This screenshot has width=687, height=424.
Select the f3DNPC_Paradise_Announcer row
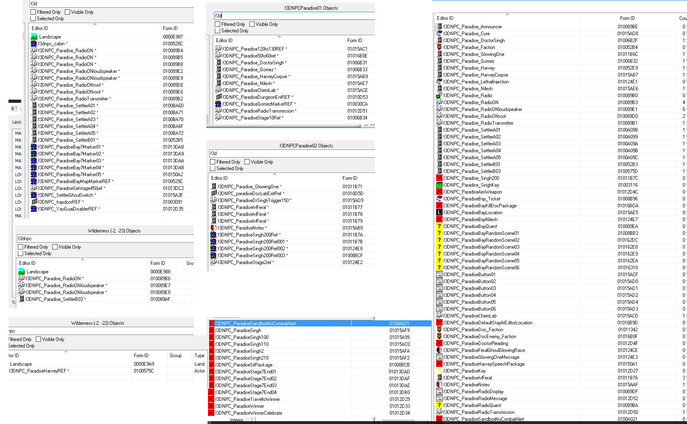561,27
